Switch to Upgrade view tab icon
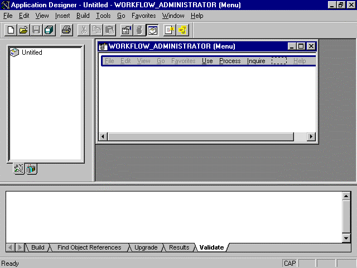This screenshot has width=357, height=268. (x=31, y=169)
